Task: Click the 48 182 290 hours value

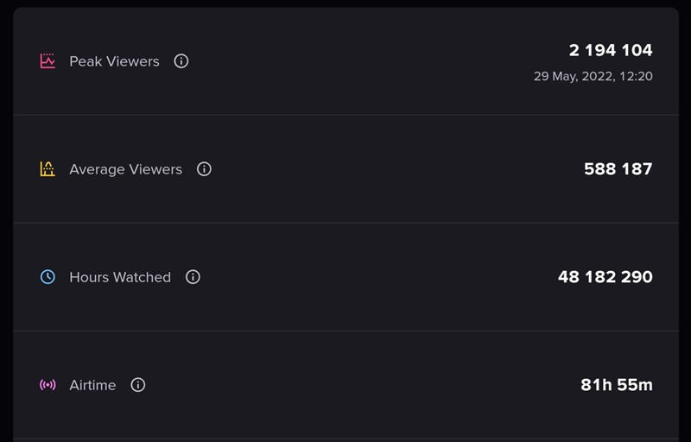Action: 605,277
